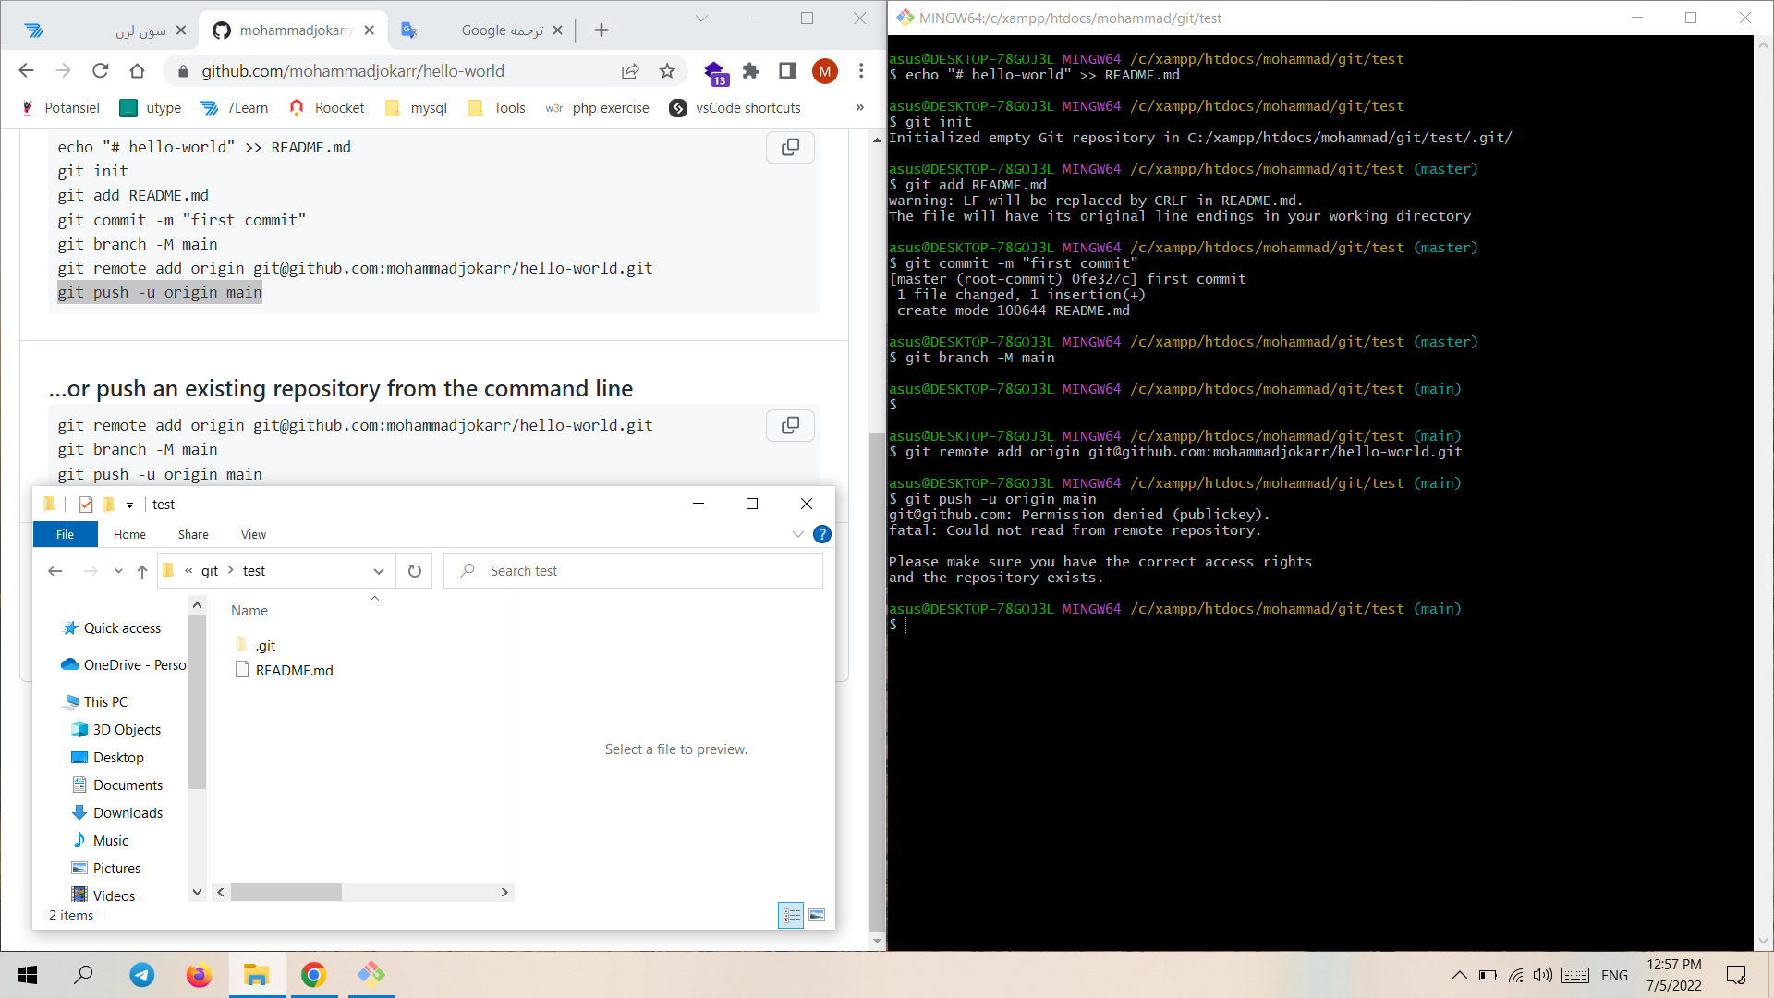Show hidden system tray icons
This screenshot has width=1774, height=998.
coord(1460,975)
